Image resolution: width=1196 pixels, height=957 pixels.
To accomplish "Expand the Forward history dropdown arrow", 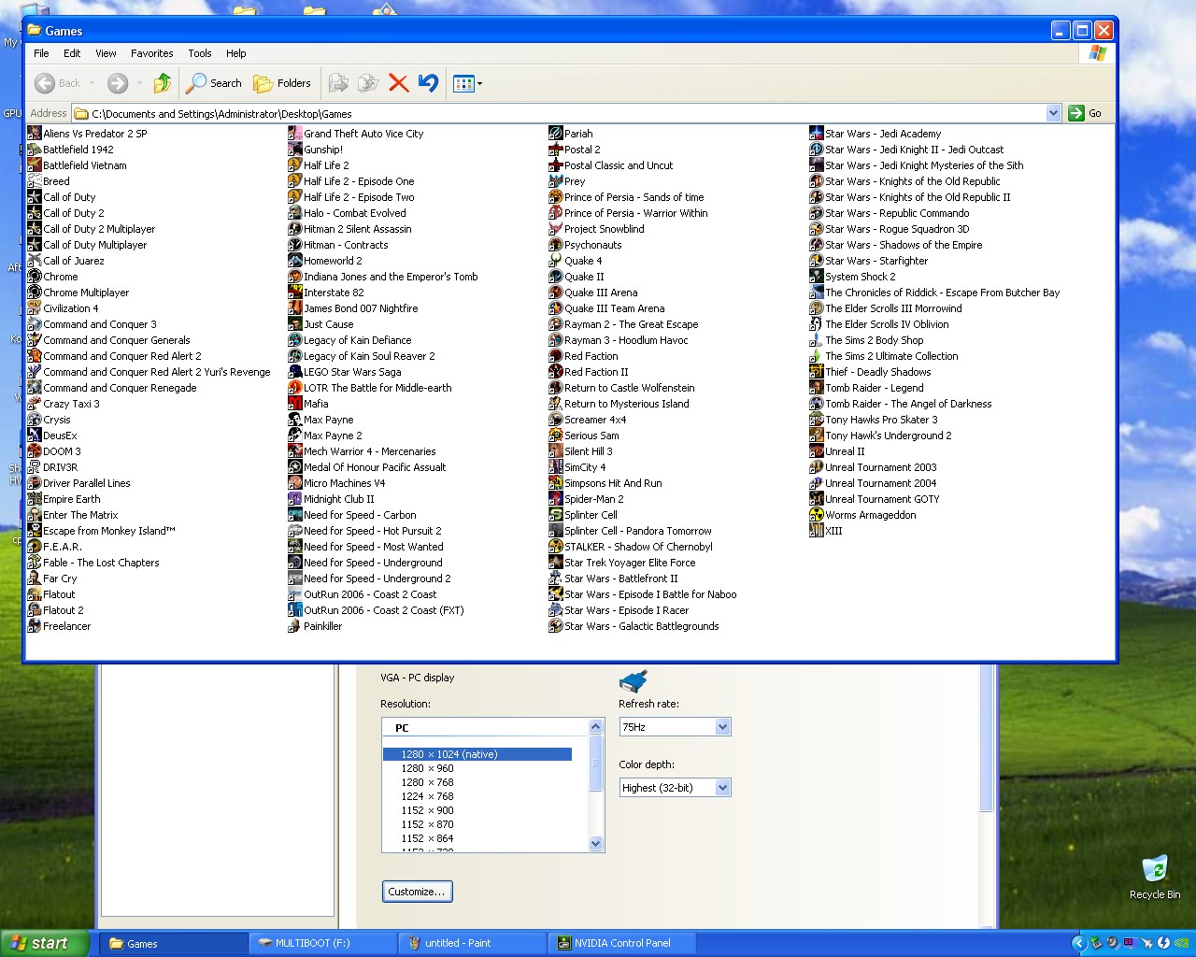I will coord(139,83).
